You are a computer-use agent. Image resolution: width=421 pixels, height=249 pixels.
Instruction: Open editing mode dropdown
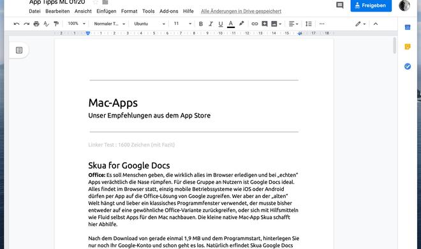pos(360,24)
